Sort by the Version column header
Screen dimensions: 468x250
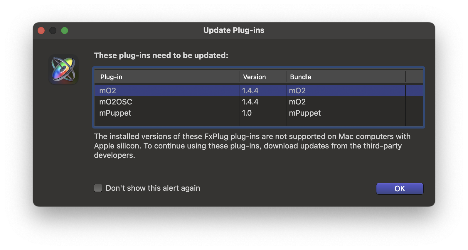(254, 77)
